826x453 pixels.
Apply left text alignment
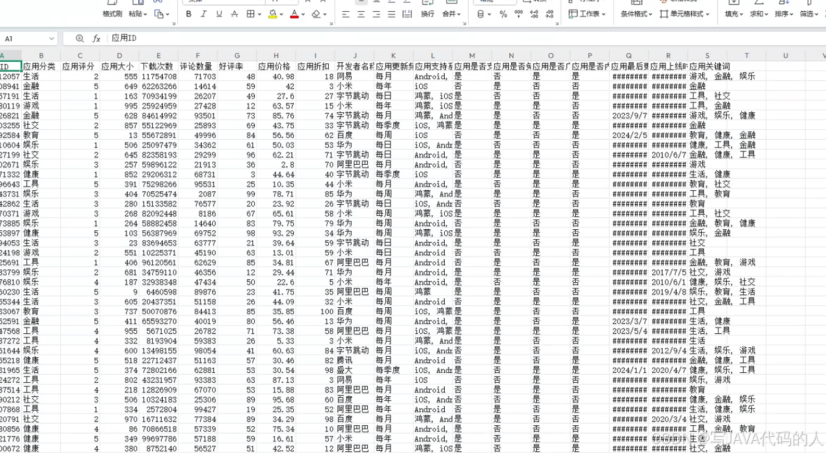coord(346,14)
